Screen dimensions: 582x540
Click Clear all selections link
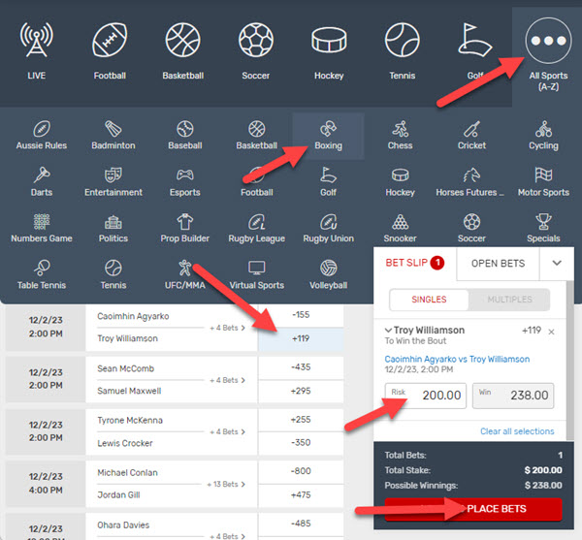517,431
